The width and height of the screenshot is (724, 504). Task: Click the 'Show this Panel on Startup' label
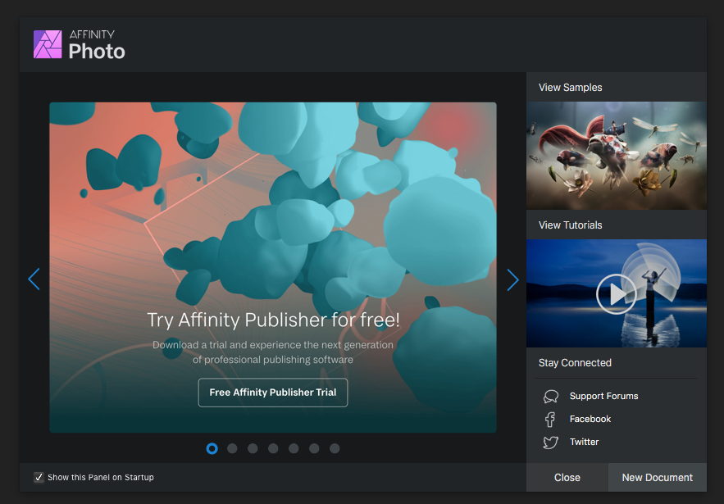[101, 477]
